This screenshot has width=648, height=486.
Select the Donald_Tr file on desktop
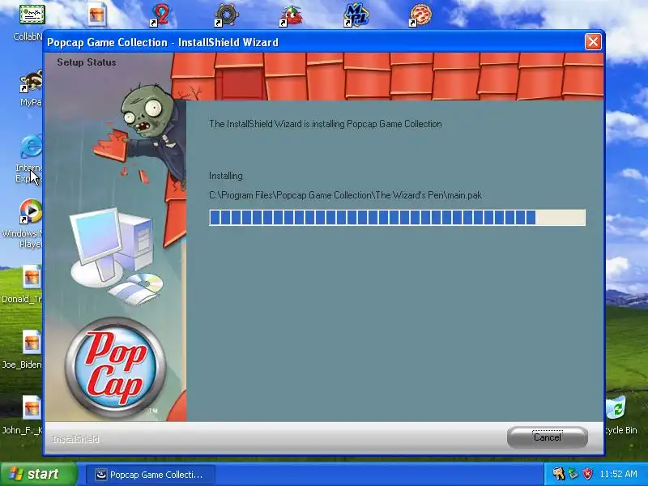pos(23,284)
